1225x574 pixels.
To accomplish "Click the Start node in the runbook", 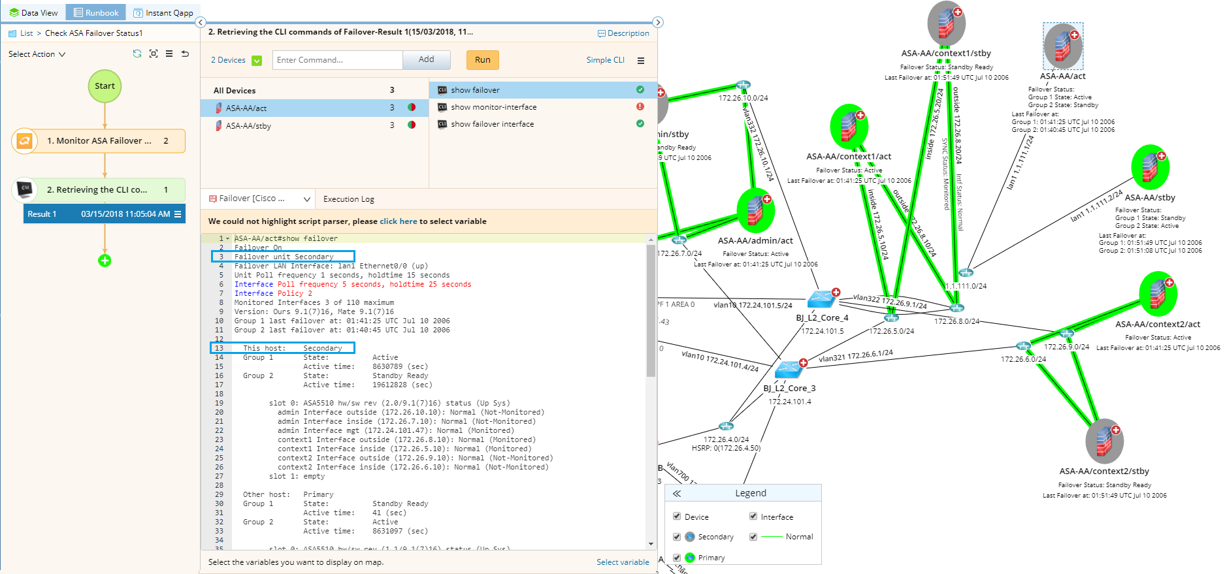I will (105, 86).
